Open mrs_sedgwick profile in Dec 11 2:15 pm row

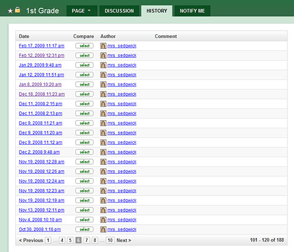coord(122,104)
